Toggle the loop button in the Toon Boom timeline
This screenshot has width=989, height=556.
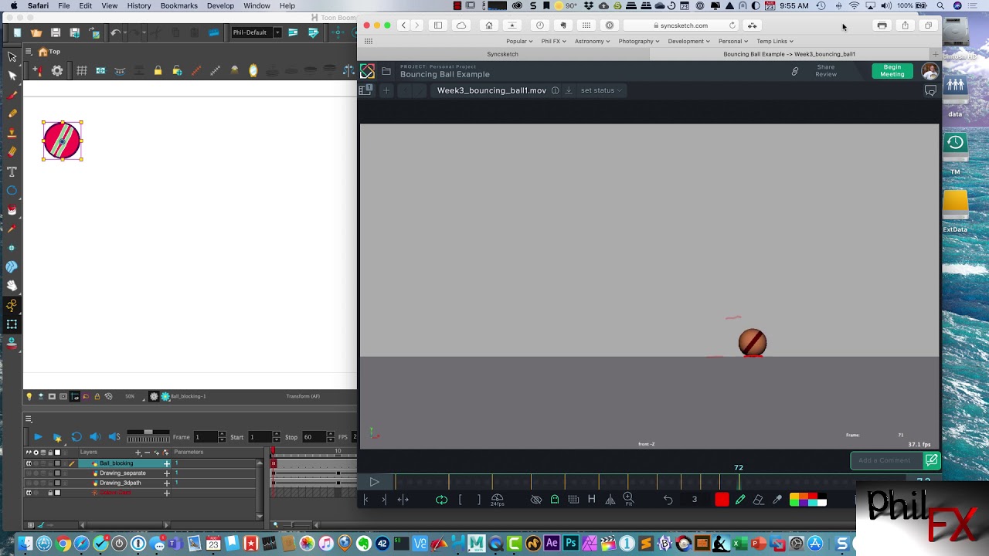pos(76,437)
